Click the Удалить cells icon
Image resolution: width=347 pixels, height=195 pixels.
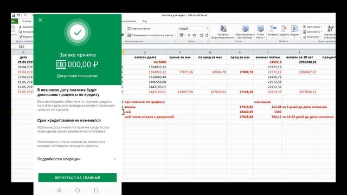click(x=284, y=29)
